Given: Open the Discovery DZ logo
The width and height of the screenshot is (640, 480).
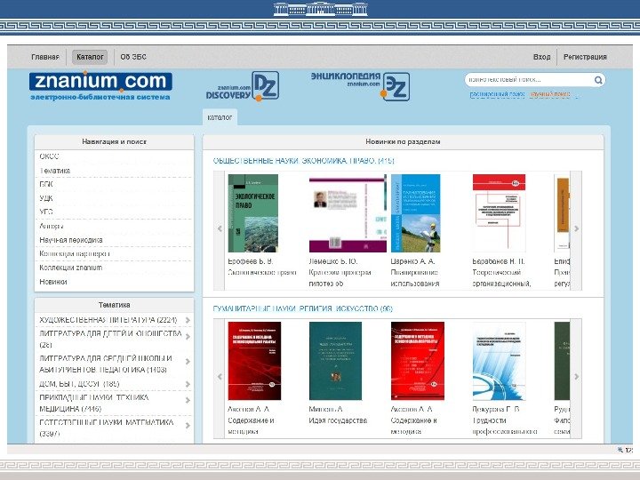Looking at the screenshot, I should click(x=243, y=86).
